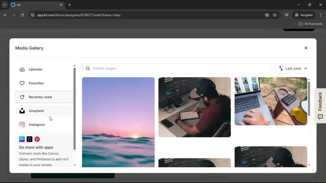Browse Unsplash images
The image size is (326, 183).
click(x=36, y=111)
